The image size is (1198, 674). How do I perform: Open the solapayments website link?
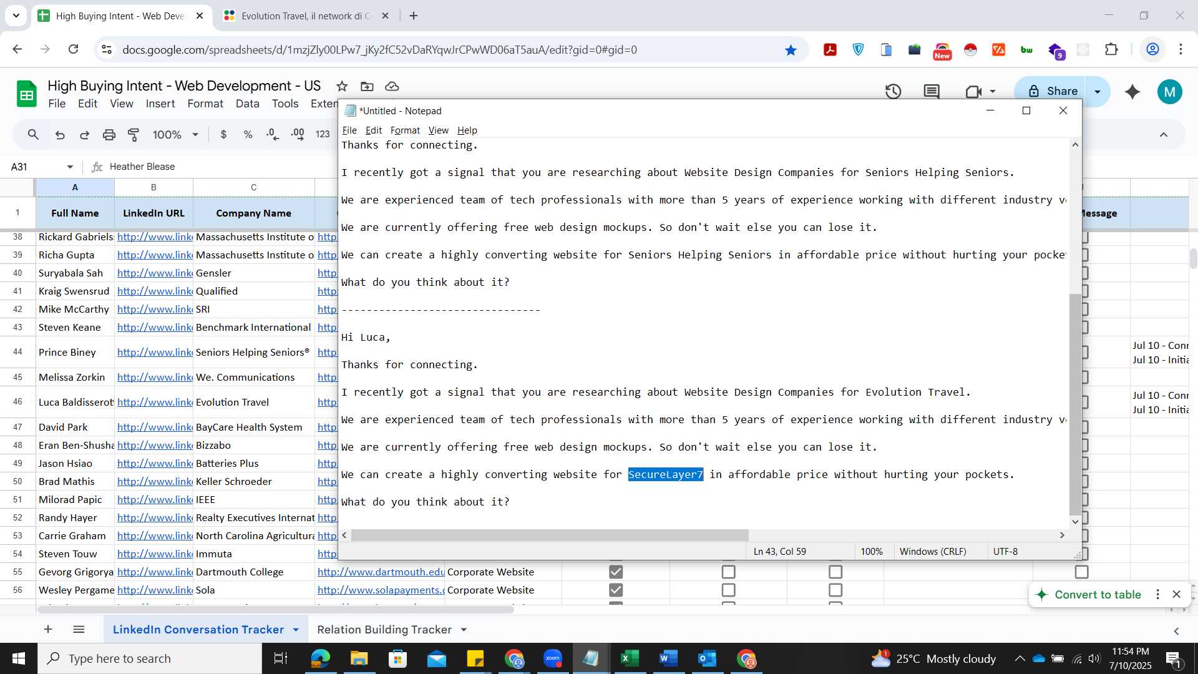tap(381, 590)
